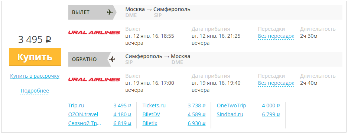Click the return airplane icon next to ОБРАТНО
Viewport: 348px width, 134px height.
112,59
